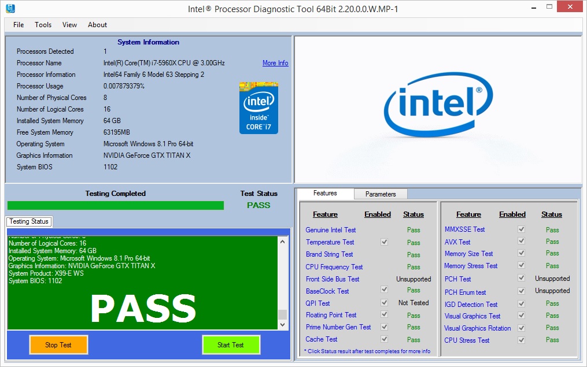Open the Front Side Bus Test link
The image size is (587, 367).
click(333, 279)
